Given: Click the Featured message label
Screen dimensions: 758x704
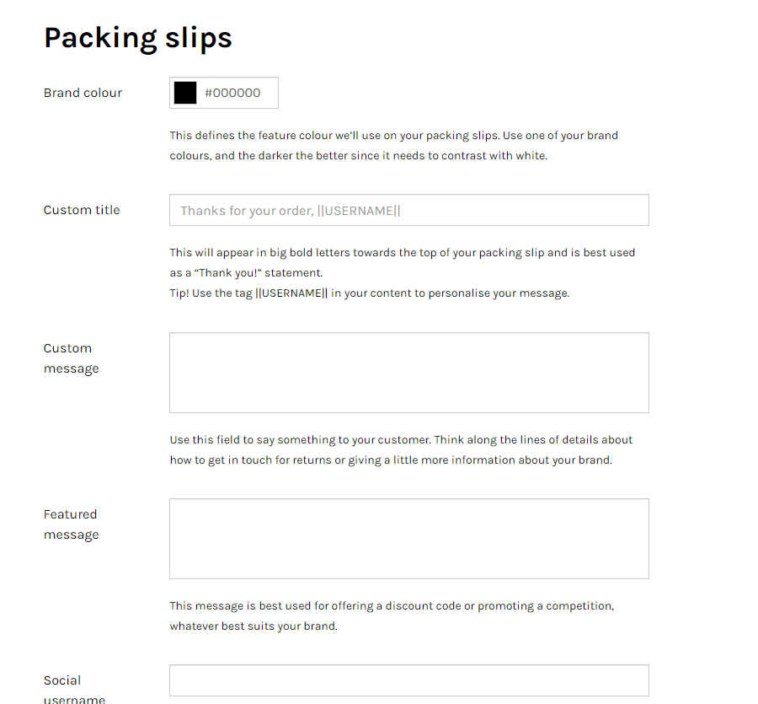Looking at the screenshot, I should (71, 524).
